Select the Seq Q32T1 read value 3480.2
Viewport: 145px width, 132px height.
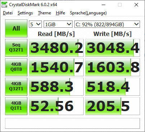point(56,48)
